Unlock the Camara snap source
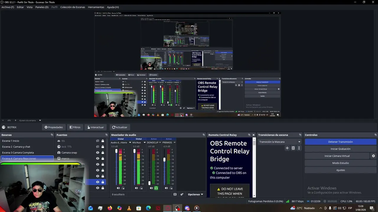The image size is (378, 212). (103, 153)
